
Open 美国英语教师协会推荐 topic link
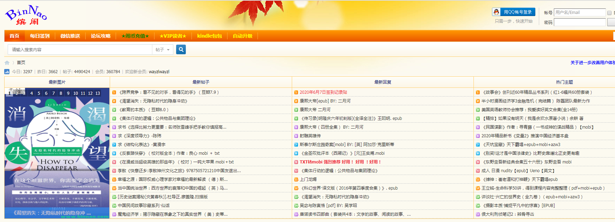click(x=529, y=110)
